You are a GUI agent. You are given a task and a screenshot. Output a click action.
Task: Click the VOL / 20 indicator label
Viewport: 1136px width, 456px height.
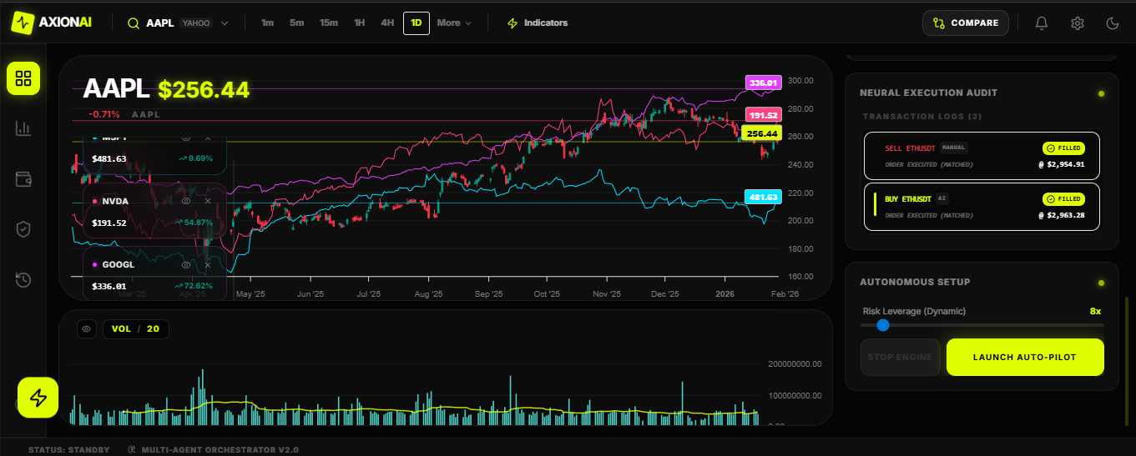point(135,329)
